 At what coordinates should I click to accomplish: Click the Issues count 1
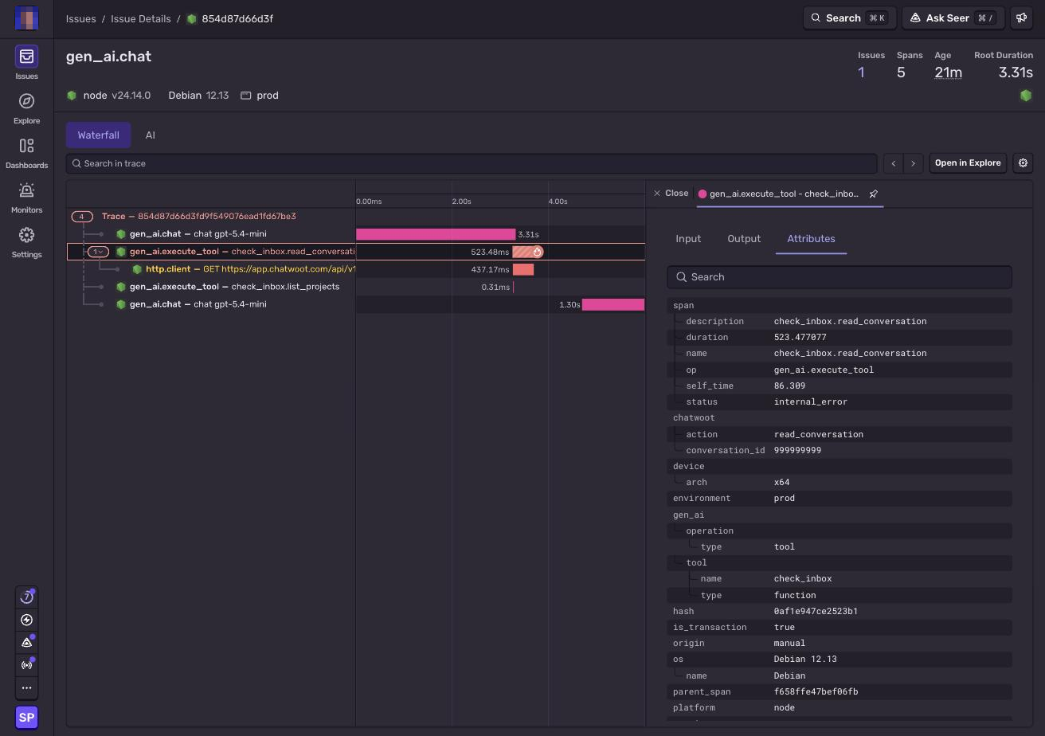click(x=861, y=72)
